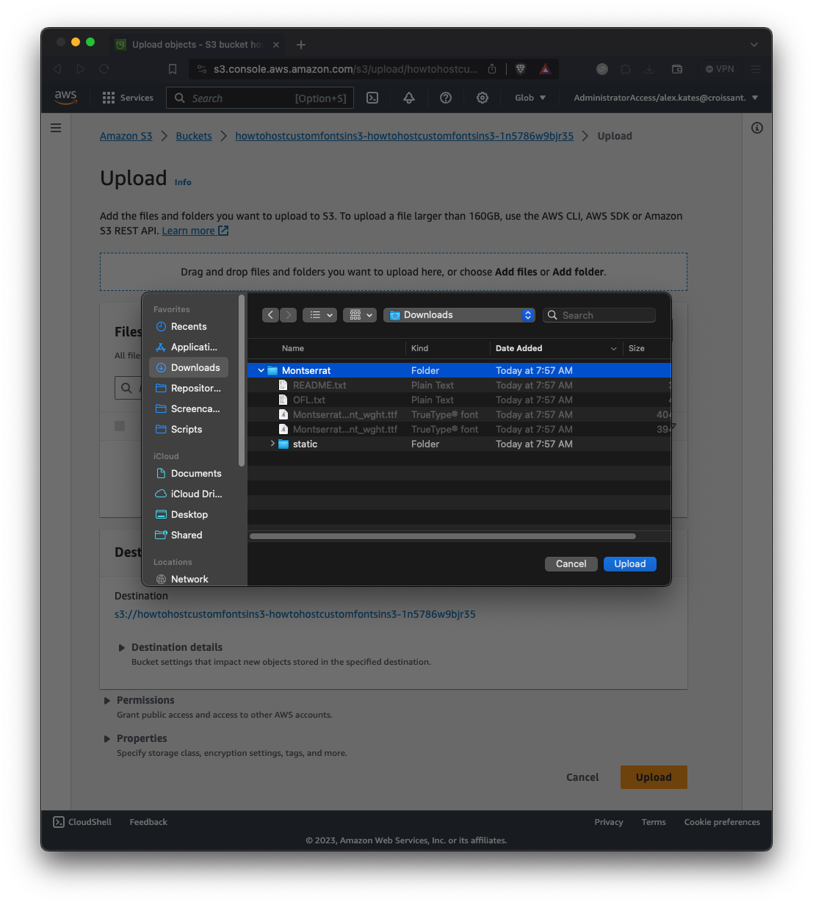Open a new browser tab with plus icon

click(x=301, y=45)
